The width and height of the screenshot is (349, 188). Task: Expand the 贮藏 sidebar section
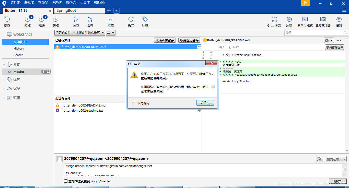coord(4,98)
